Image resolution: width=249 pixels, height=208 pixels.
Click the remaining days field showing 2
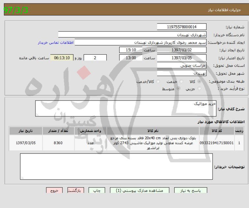95,58
